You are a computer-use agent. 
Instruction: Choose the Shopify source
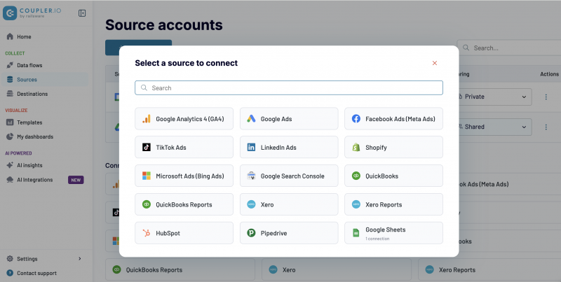pos(393,147)
